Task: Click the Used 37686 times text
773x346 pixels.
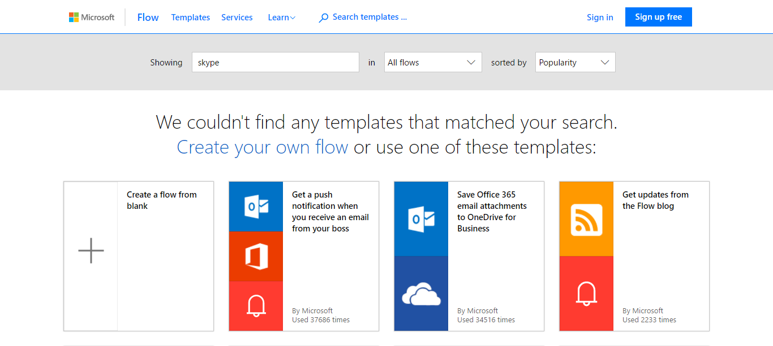Action: tap(321, 320)
